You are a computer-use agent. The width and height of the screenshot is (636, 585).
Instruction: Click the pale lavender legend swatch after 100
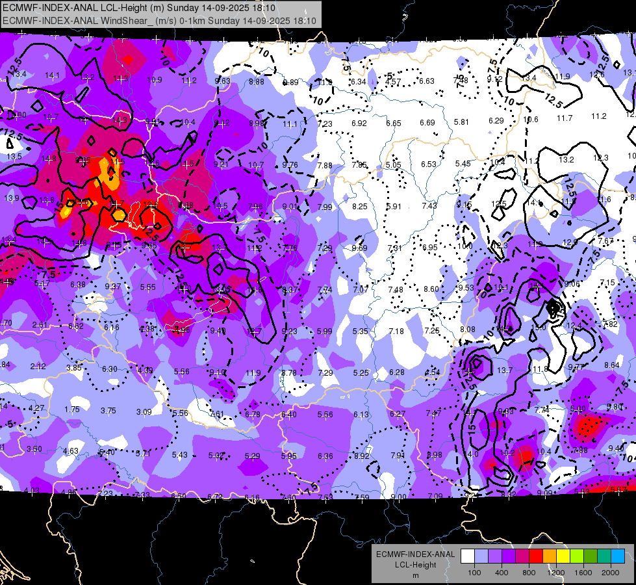(x=481, y=556)
